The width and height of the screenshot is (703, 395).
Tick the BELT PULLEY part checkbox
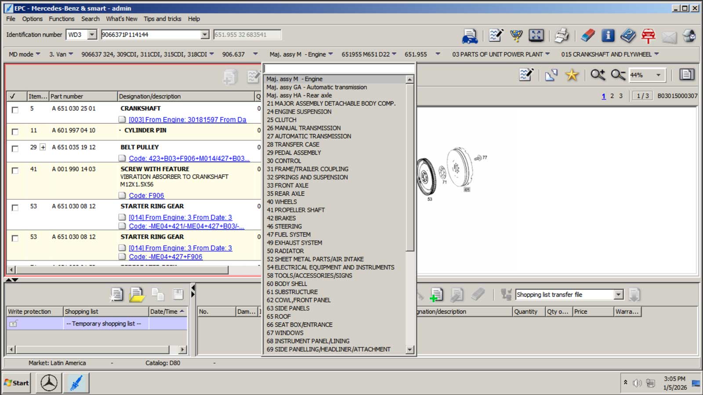tap(15, 148)
